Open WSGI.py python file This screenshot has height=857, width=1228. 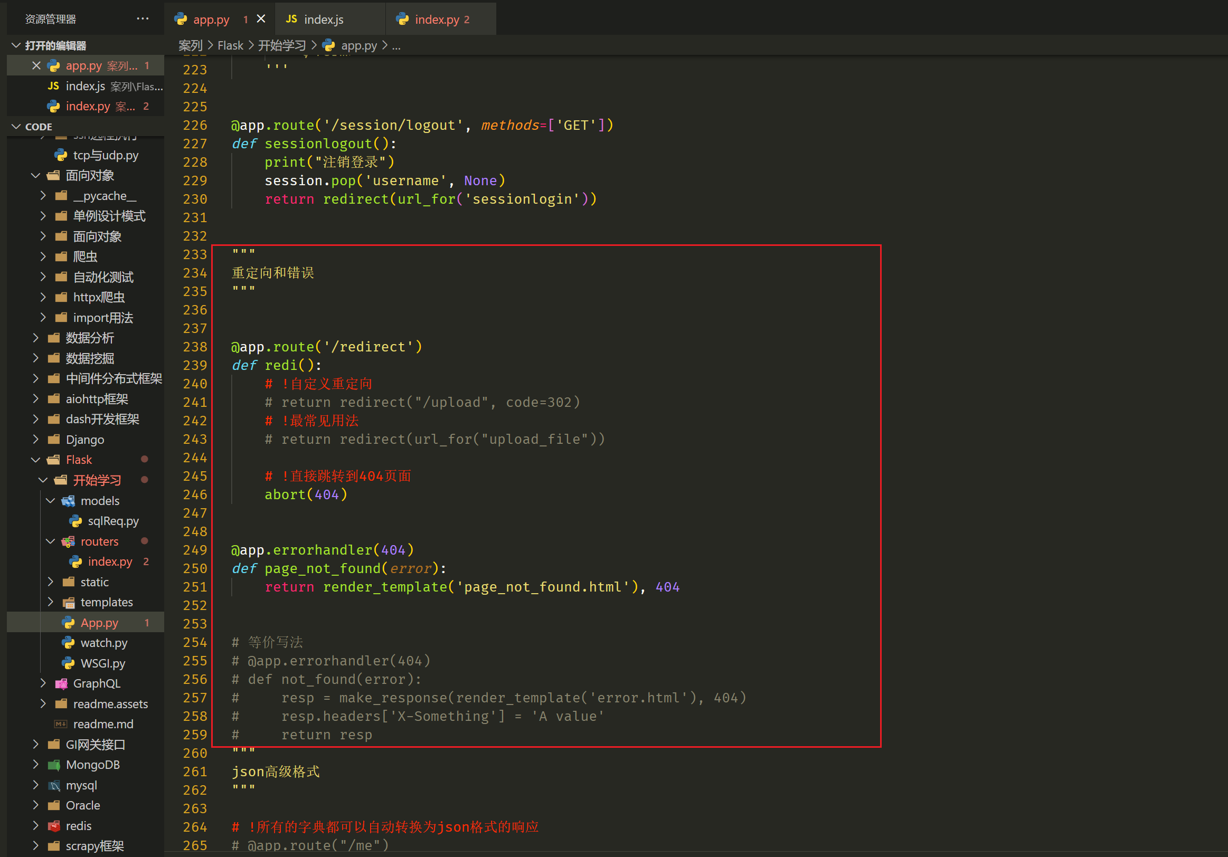coord(103,663)
